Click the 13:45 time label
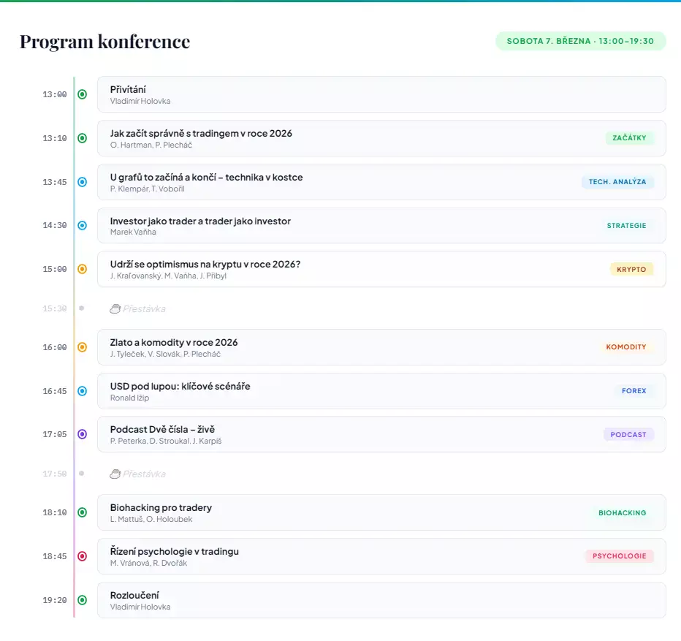Screen dimensions: 681x641 tap(55, 182)
